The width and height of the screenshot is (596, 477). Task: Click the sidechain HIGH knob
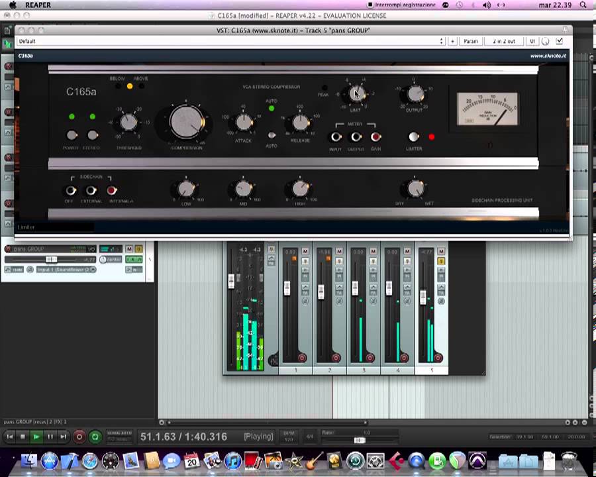[x=300, y=189]
